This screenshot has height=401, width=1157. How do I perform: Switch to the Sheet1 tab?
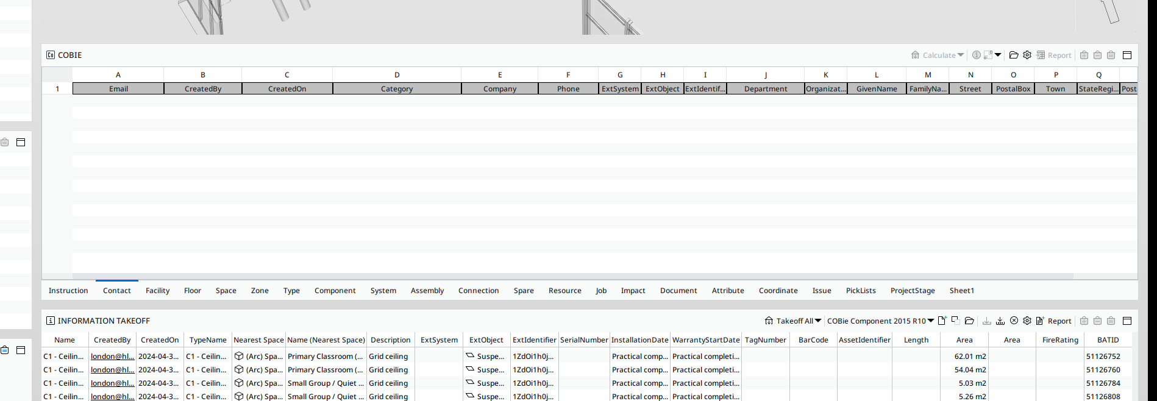[962, 291]
